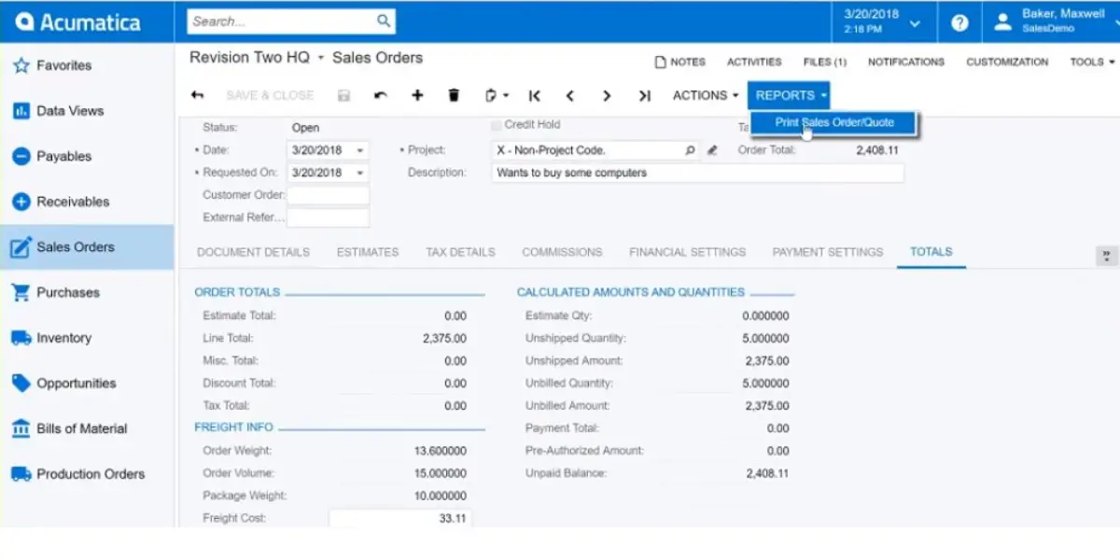Click the Purchases cart icon
1120x560 pixels.
pos(21,292)
